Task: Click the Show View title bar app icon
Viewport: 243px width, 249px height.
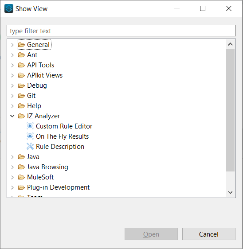Action: tap(9, 8)
